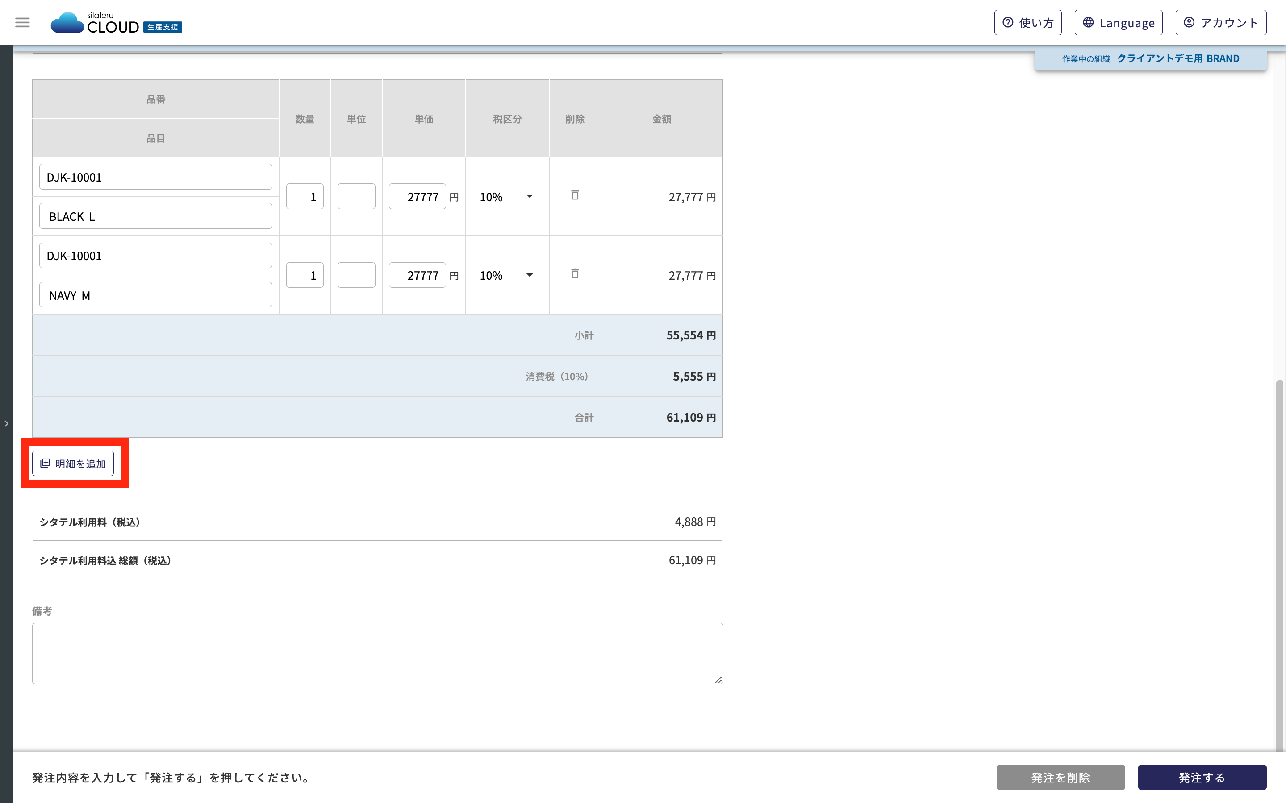Open tax rate dropdown for NAVY M row
The height and width of the screenshot is (803, 1286).
(506, 275)
